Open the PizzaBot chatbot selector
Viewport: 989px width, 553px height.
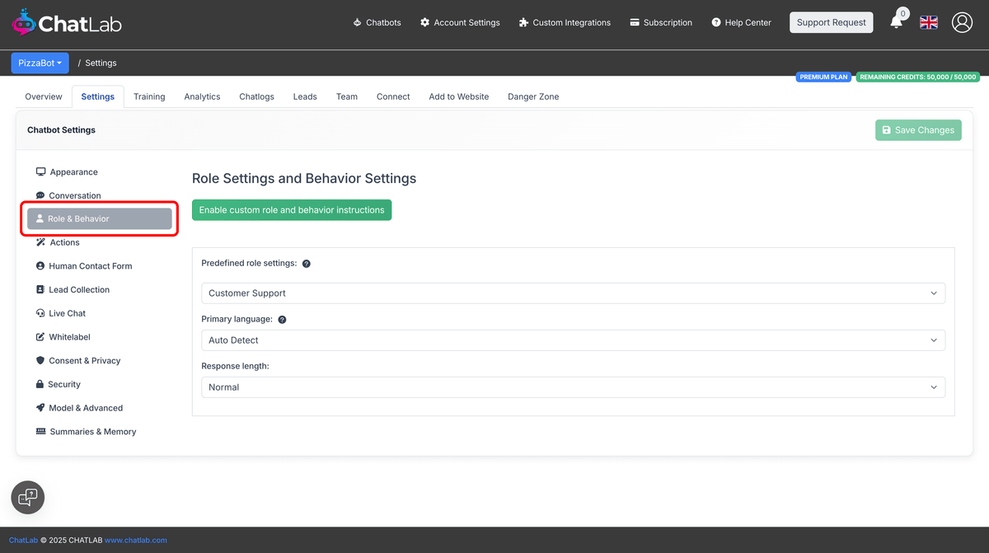click(x=40, y=63)
